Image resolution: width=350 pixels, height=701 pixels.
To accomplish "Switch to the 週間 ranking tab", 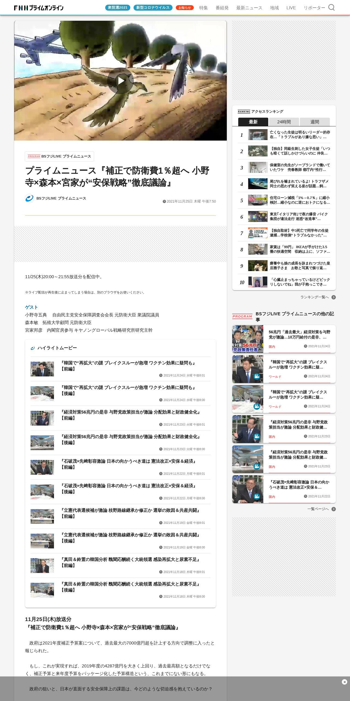I will pyautogui.click(x=315, y=122).
